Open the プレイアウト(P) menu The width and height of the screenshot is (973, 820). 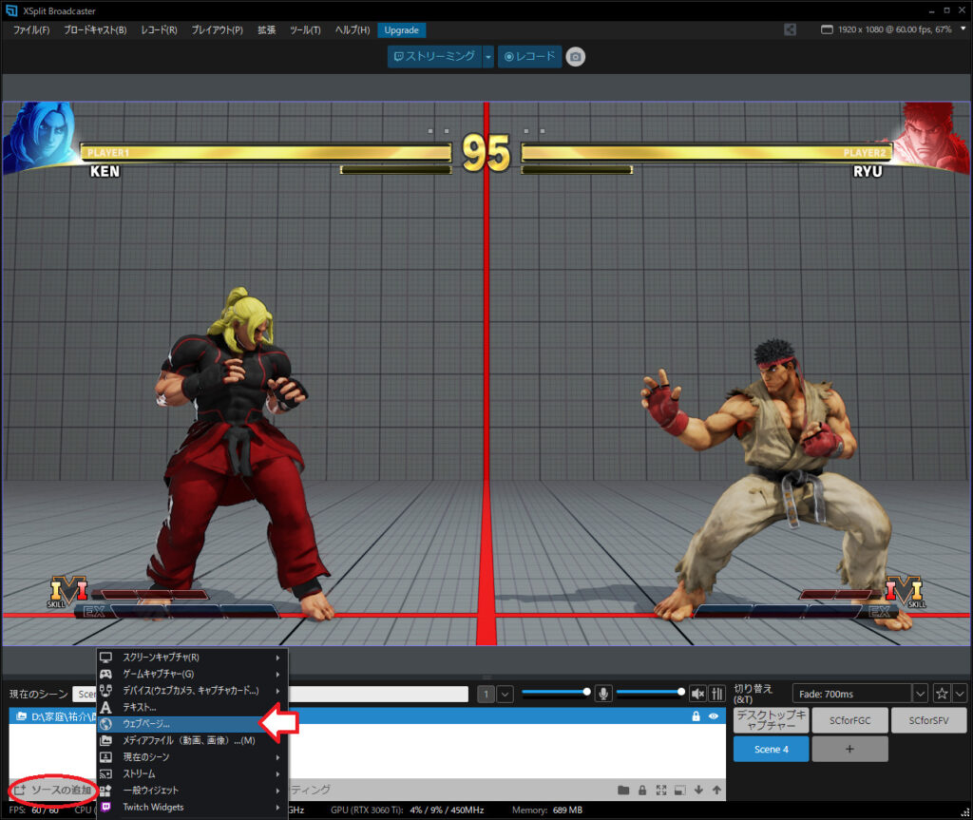coord(218,29)
